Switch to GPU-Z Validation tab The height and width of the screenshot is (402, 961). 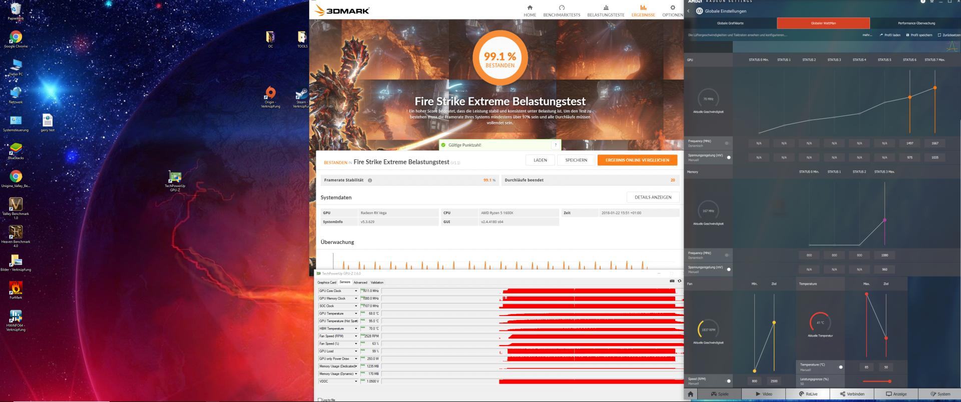pyautogui.click(x=377, y=282)
